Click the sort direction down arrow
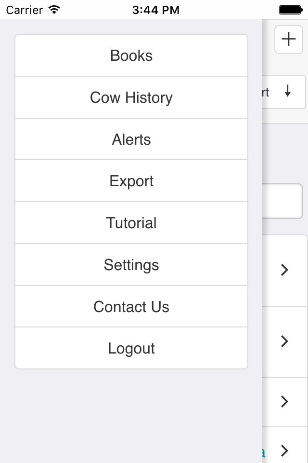 pos(288,91)
